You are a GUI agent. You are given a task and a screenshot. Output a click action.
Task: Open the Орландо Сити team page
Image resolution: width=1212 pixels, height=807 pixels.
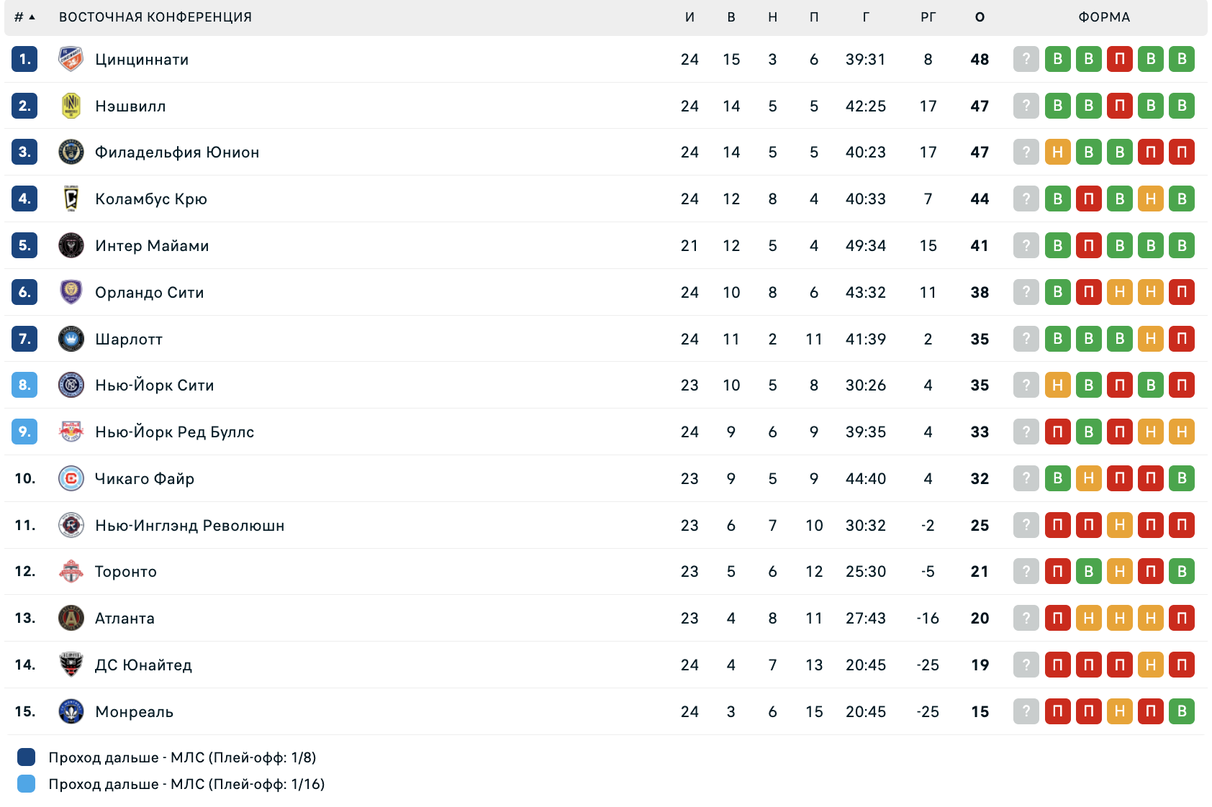[x=150, y=292]
